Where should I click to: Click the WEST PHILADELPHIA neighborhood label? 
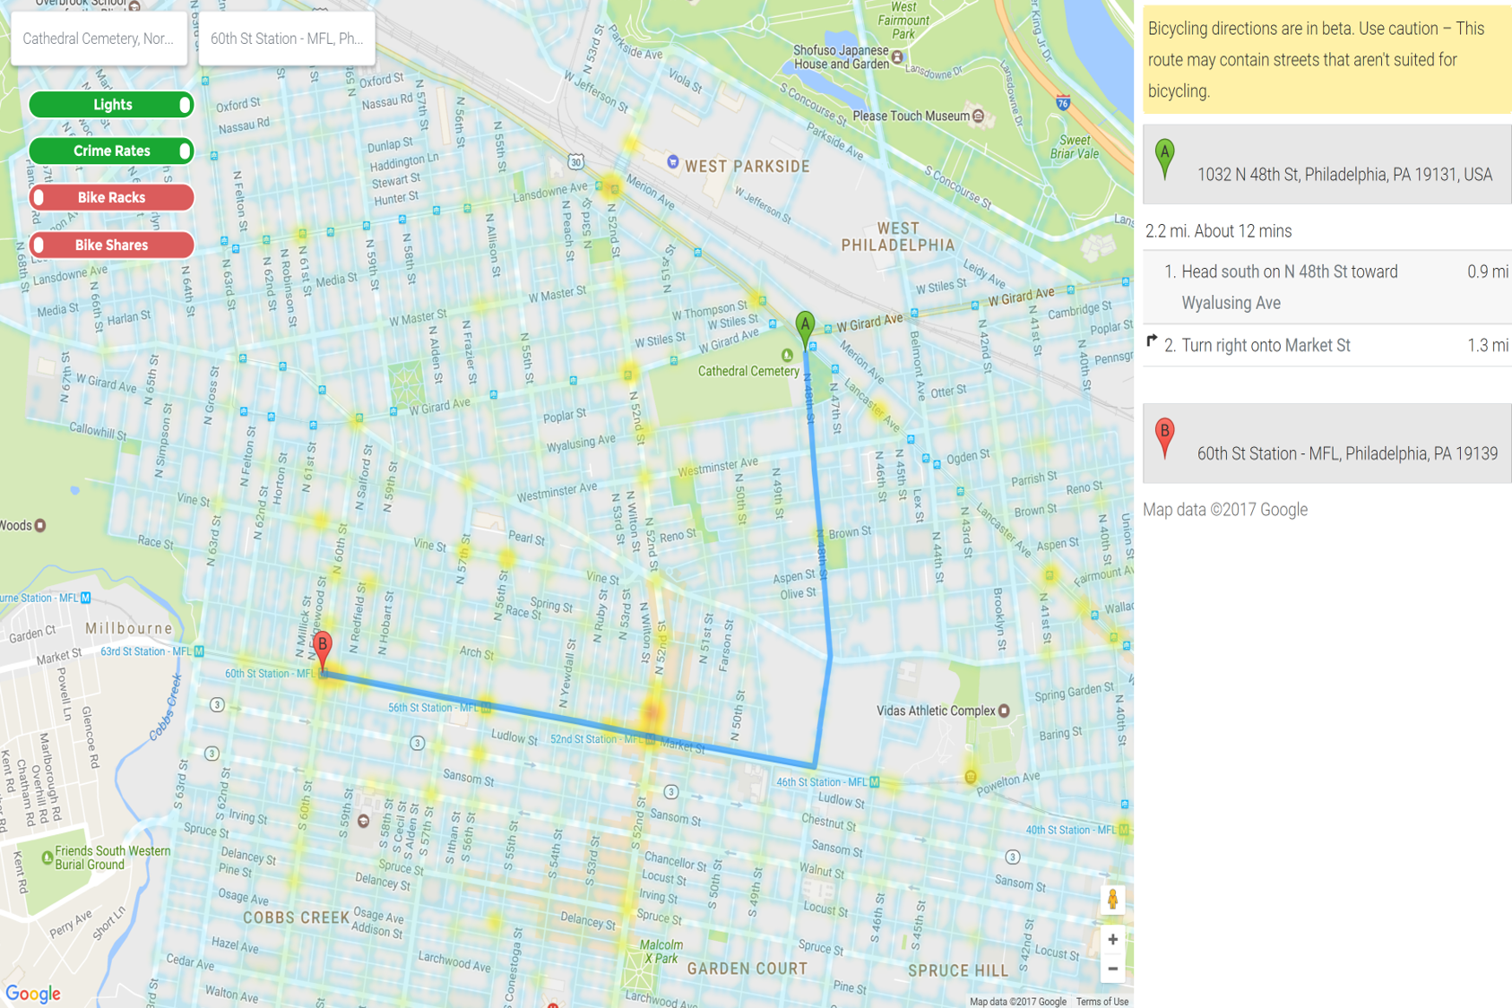897,237
